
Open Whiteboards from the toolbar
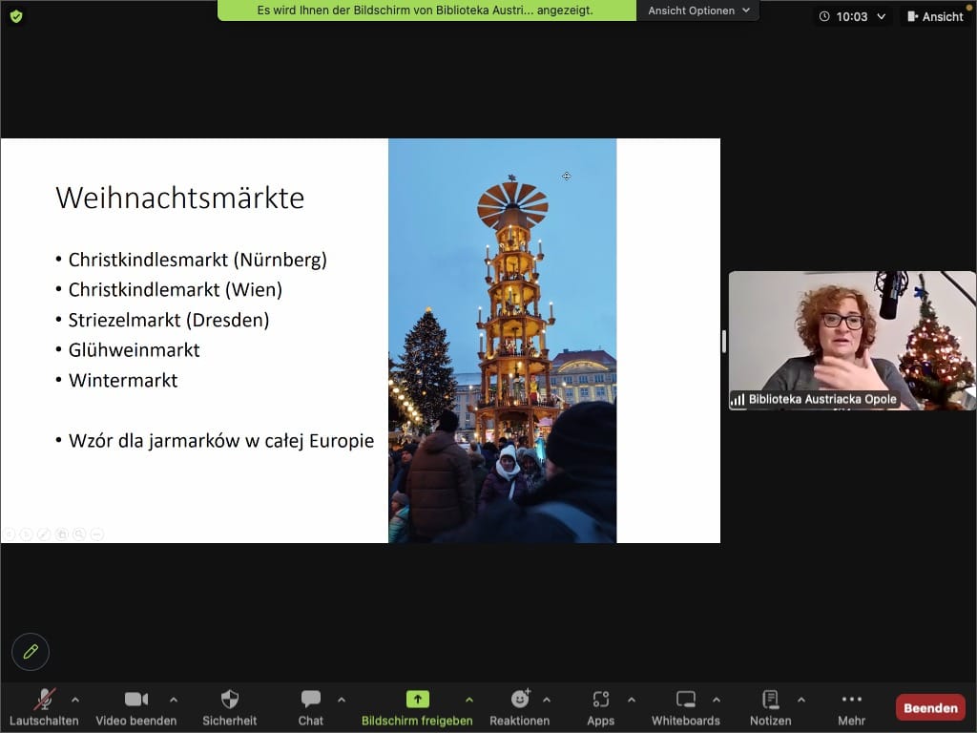685,706
